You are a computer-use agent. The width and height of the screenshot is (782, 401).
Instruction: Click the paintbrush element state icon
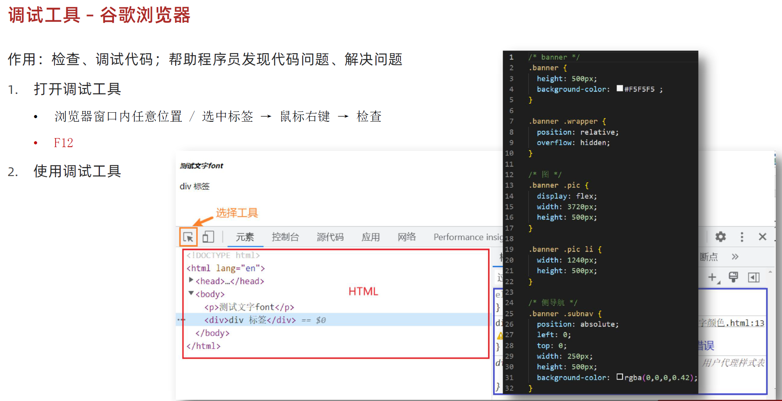pyautogui.click(x=733, y=277)
